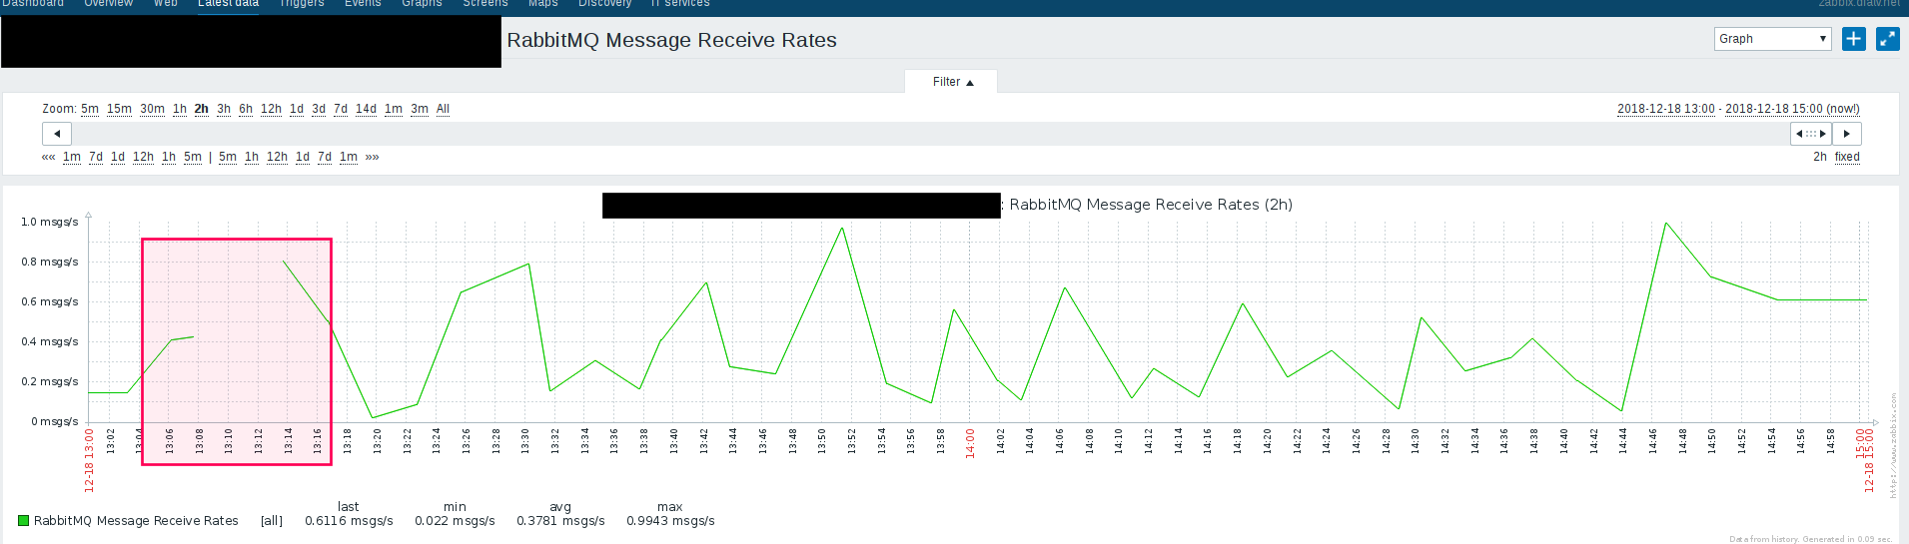Shift time back by 7d, left of separator

click(x=96, y=157)
